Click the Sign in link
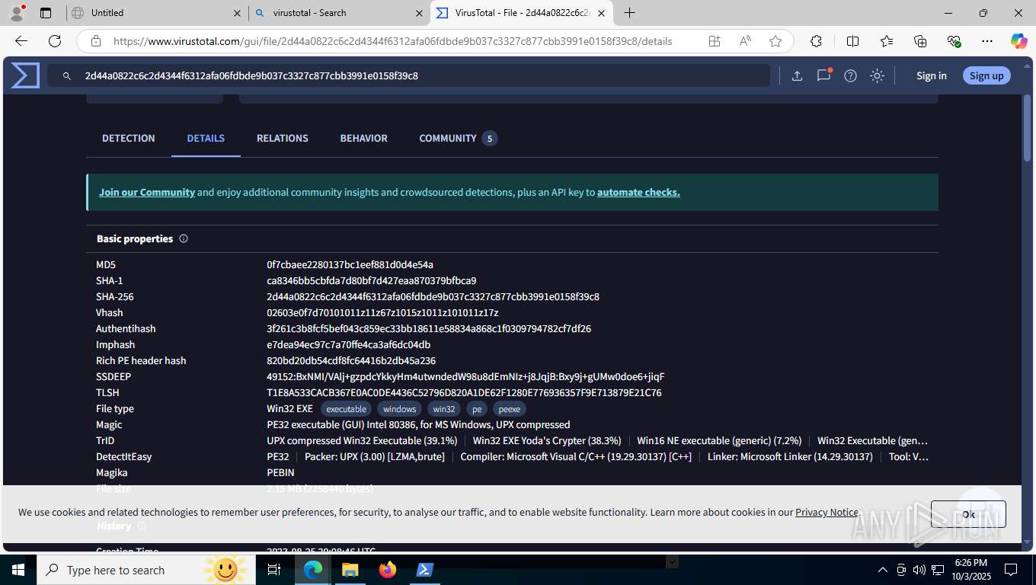 coord(932,75)
